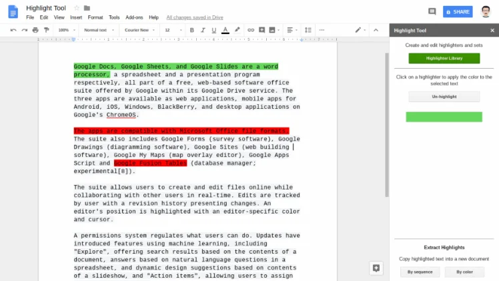Viewport: 499px width, 281px height.
Task: Open the File menu
Action: (x=30, y=17)
